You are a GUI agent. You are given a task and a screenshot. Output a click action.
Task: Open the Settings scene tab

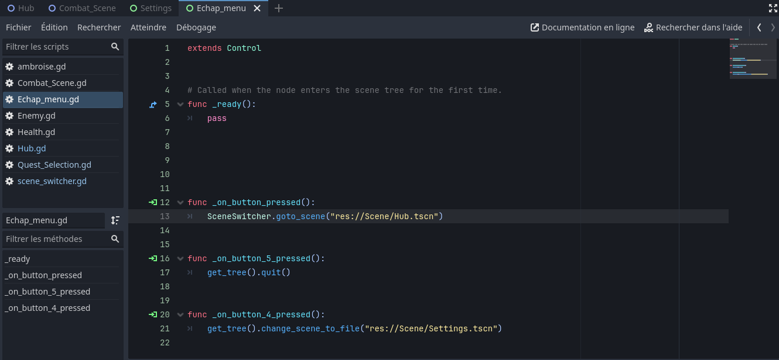coord(151,8)
